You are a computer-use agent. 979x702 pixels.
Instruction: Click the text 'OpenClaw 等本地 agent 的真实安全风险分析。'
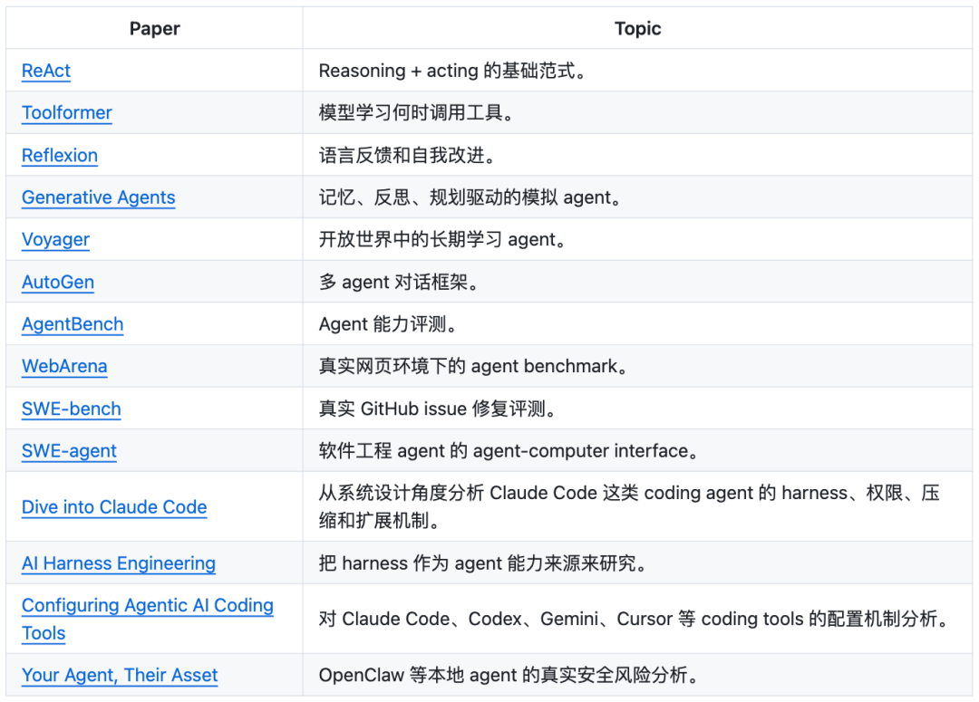tap(509, 675)
